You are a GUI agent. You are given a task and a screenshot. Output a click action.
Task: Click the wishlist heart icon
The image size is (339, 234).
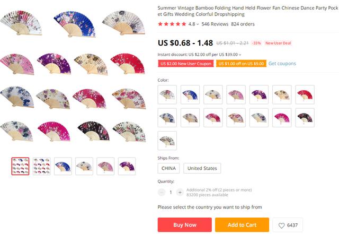click(x=281, y=226)
